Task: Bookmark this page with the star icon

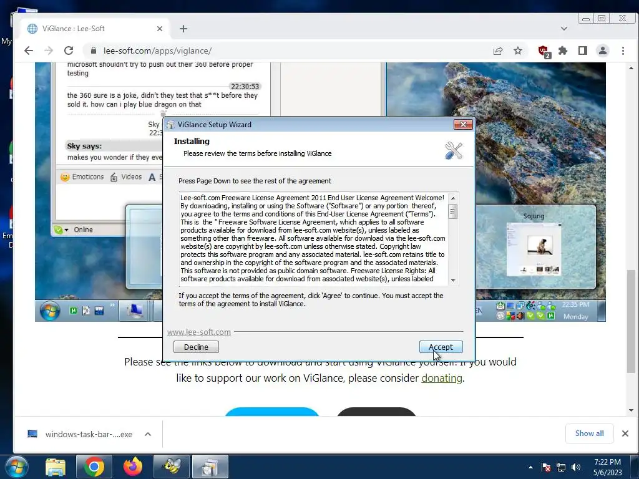Action: pos(517,51)
